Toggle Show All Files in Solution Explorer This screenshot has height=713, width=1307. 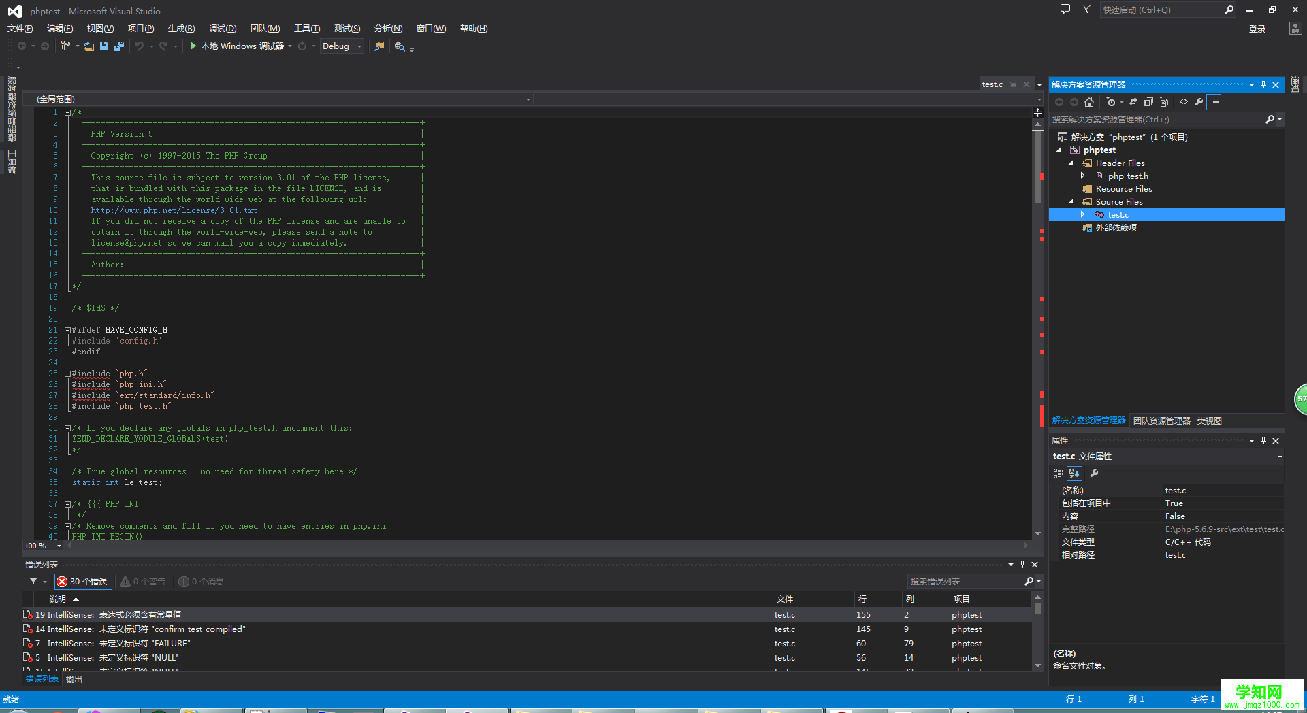[1163, 102]
